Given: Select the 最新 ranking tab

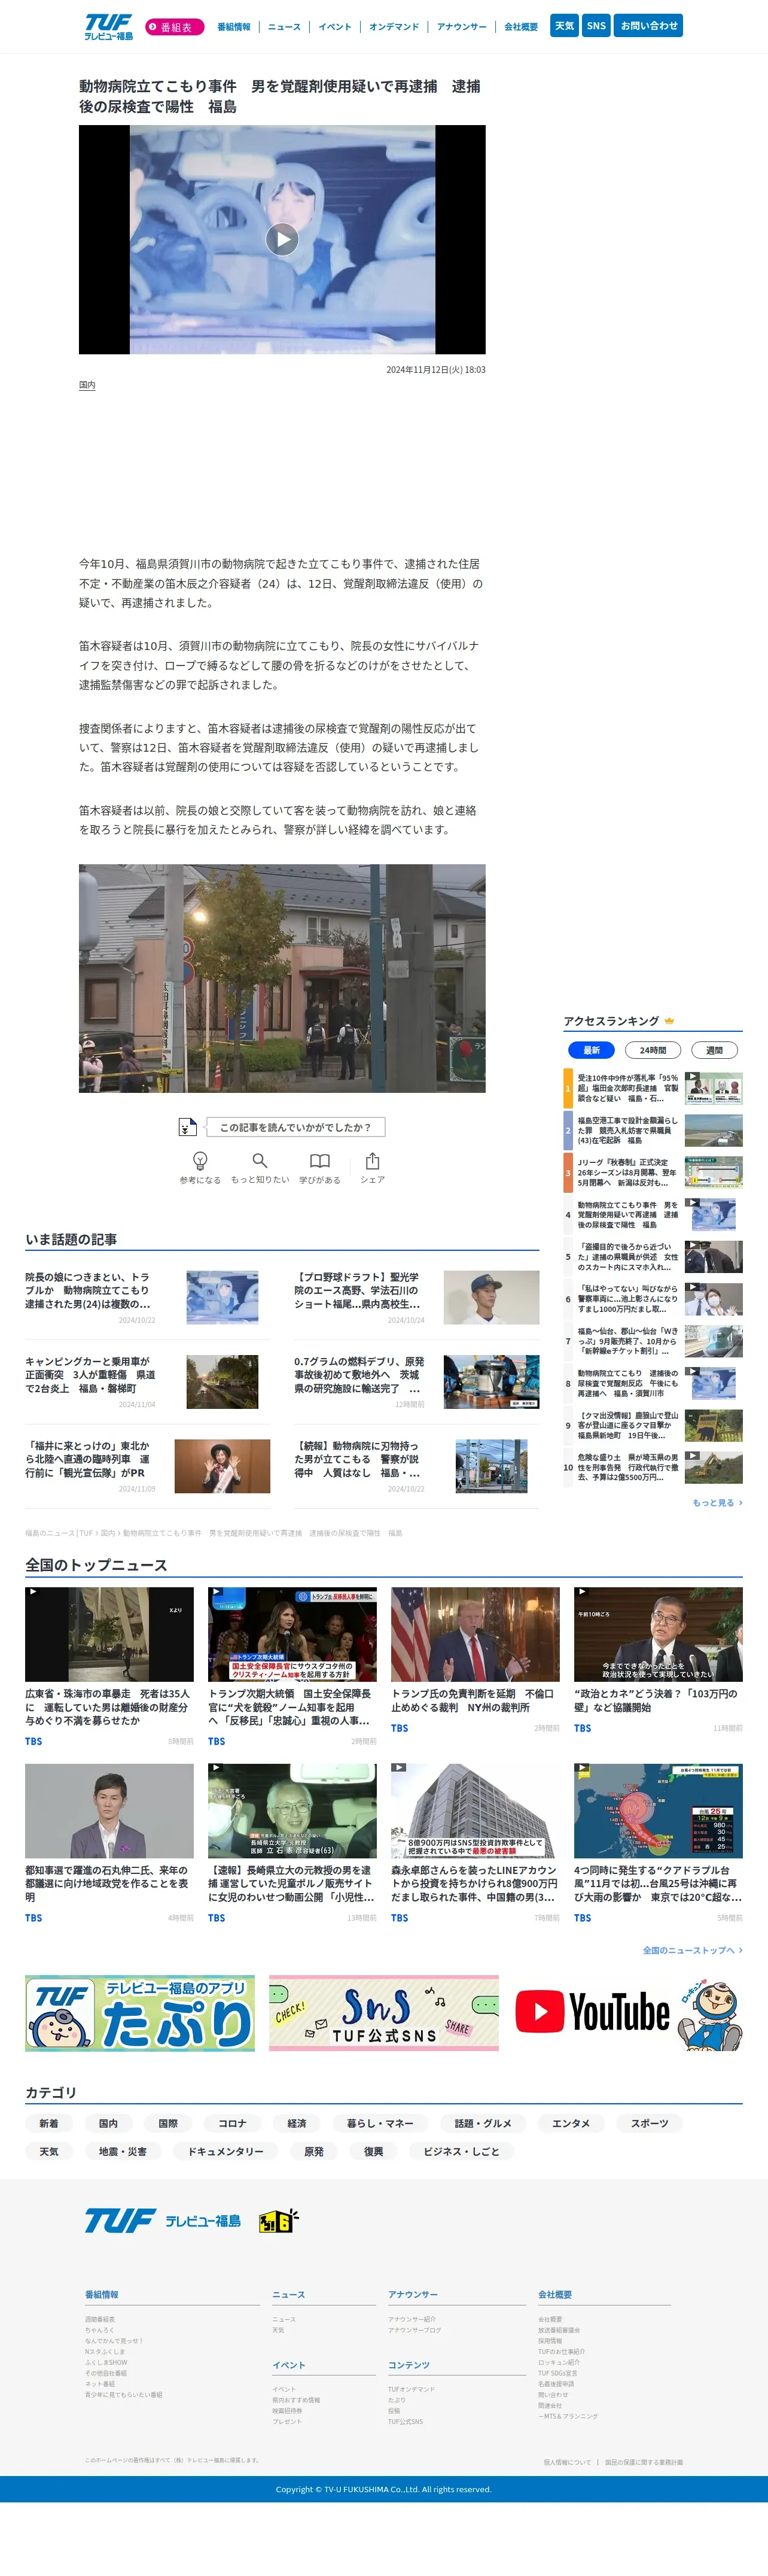Looking at the screenshot, I should click(591, 1050).
